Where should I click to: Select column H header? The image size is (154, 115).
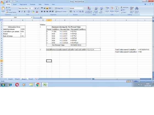tap(78, 20)
